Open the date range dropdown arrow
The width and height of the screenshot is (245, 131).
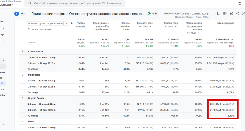[212, 15]
